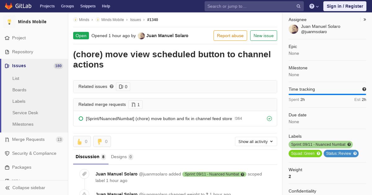
Task: Switch to the Designs tab
Action: click(122, 157)
